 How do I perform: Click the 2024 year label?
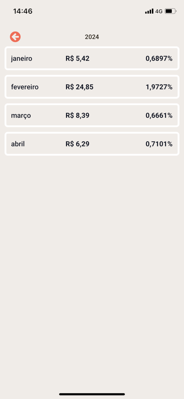point(92,37)
